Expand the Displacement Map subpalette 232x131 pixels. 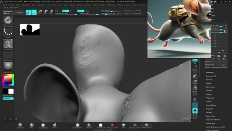pyautogui.click(x=213, y=120)
